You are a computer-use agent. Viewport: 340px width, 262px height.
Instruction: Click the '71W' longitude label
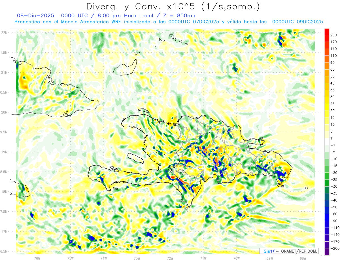(x=203, y=258)
